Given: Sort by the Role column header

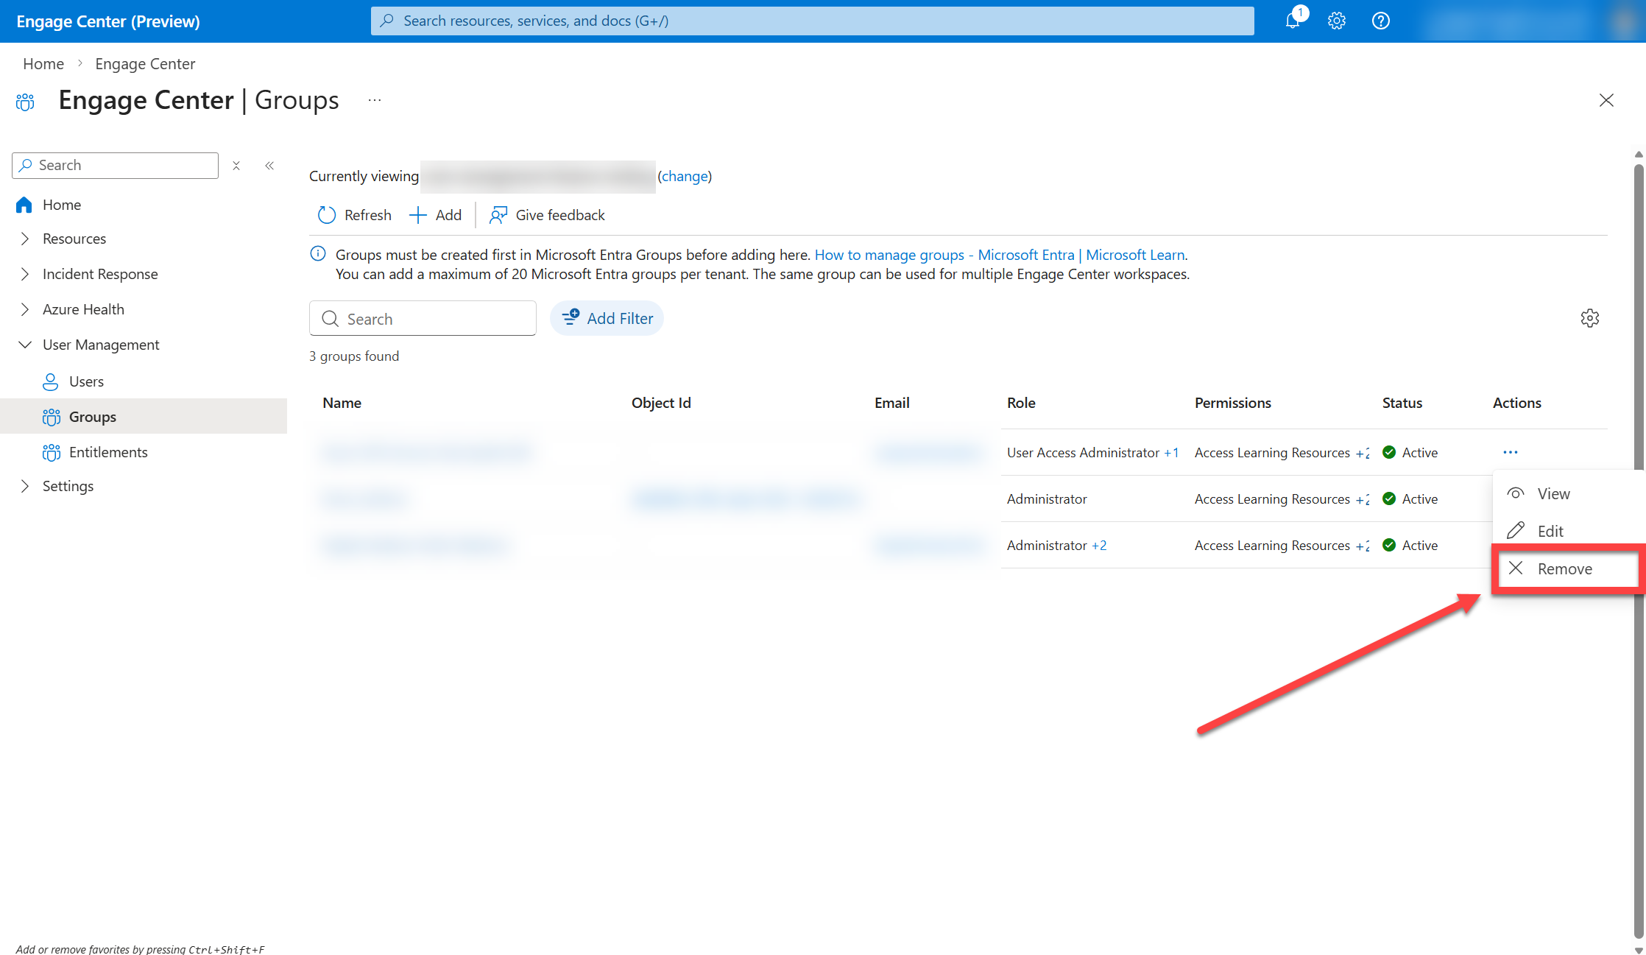Looking at the screenshot, I should point(1021,403).
